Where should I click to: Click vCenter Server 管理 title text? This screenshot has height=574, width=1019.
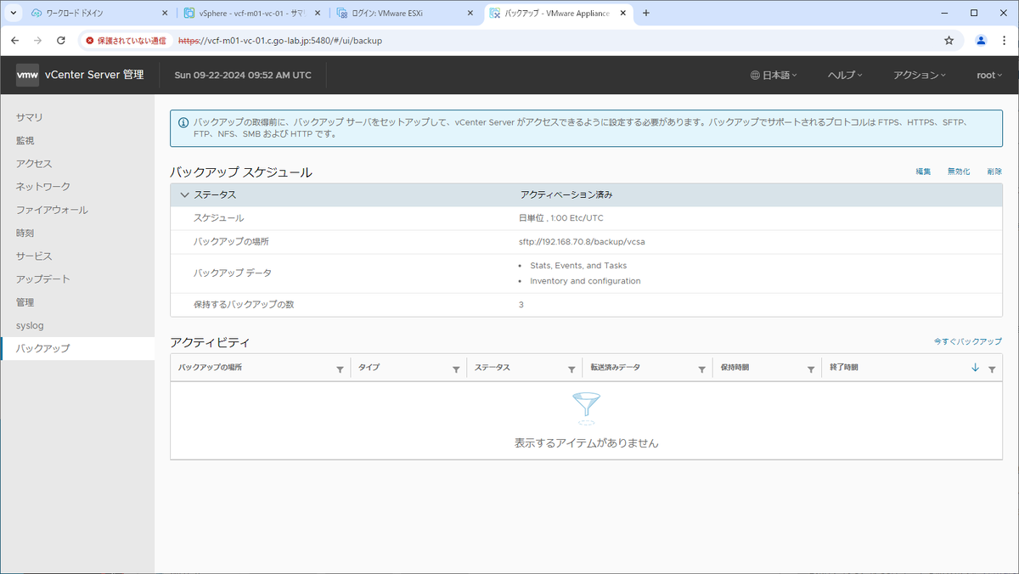pyautogui.click(x=96, y=75)
